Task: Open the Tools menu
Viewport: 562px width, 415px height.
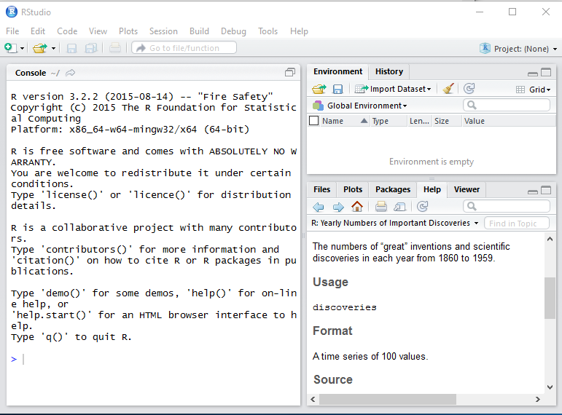Action: click(x=268, y=31)
